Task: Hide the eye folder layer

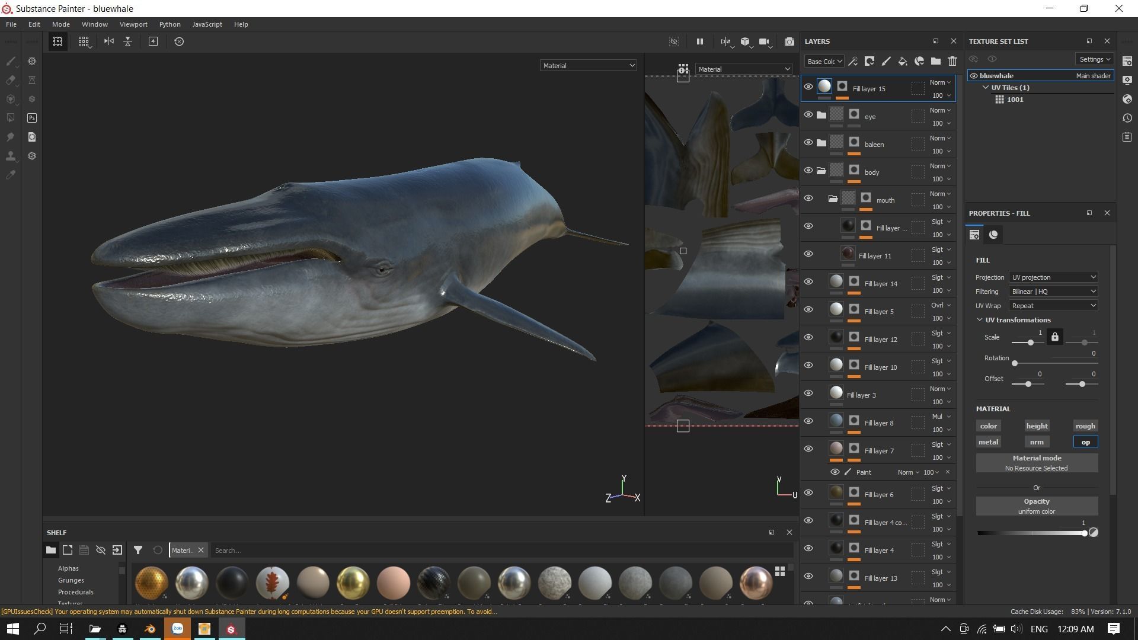Action: point(808,114)
